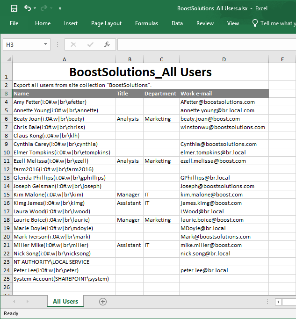
Task: Select the All Users sheet tab
Action: 65,301
